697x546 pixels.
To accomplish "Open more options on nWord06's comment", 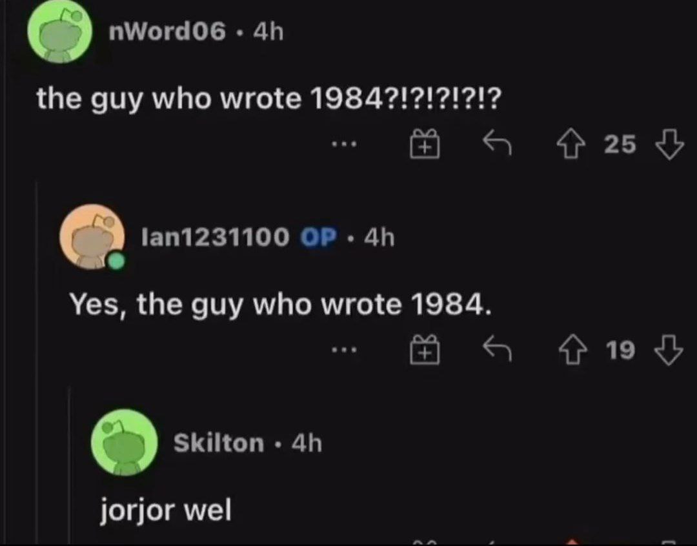I will (343, 144).
